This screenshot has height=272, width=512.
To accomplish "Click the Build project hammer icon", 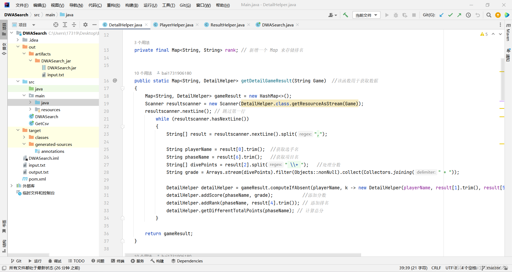I will 345,15.
